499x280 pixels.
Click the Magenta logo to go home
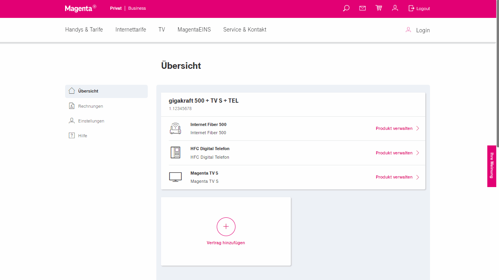point(78,8)
